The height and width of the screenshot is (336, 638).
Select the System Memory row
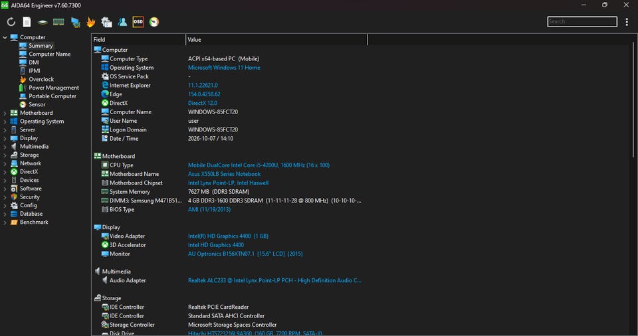(230, 192)
